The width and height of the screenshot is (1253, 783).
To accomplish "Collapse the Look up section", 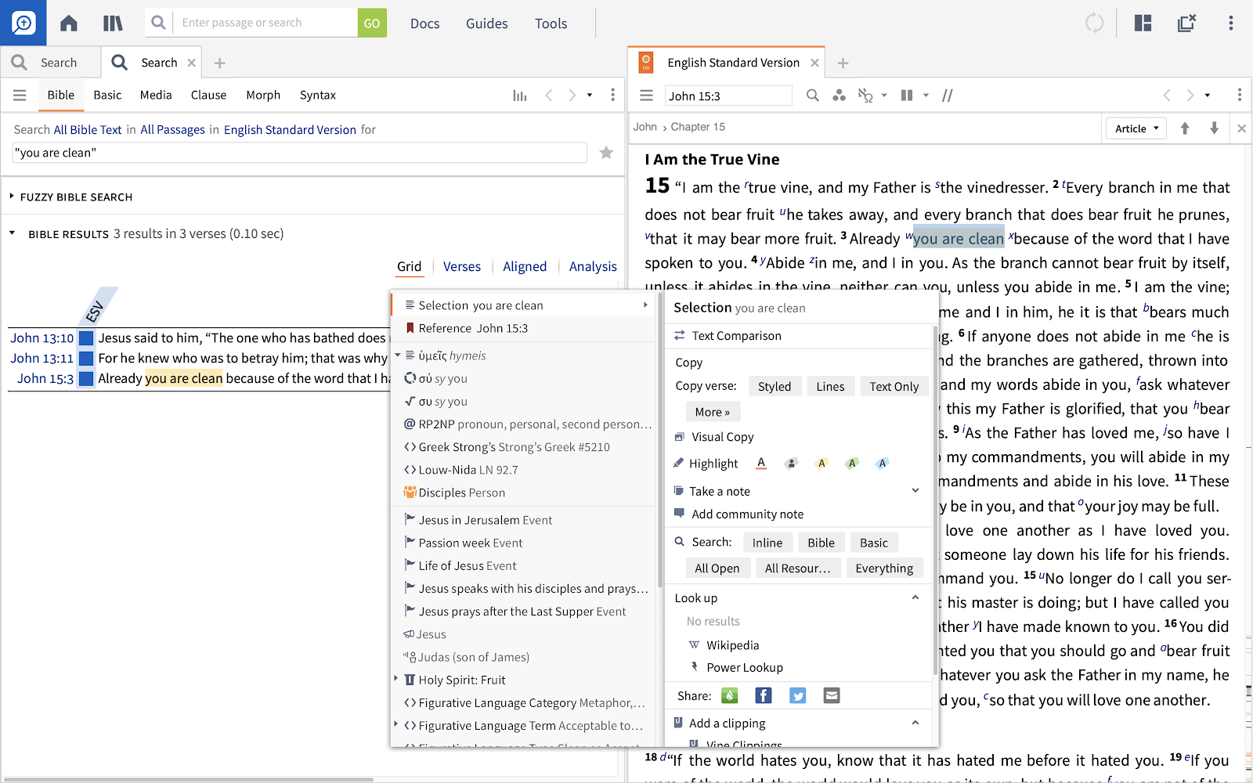I will [915, 597].
